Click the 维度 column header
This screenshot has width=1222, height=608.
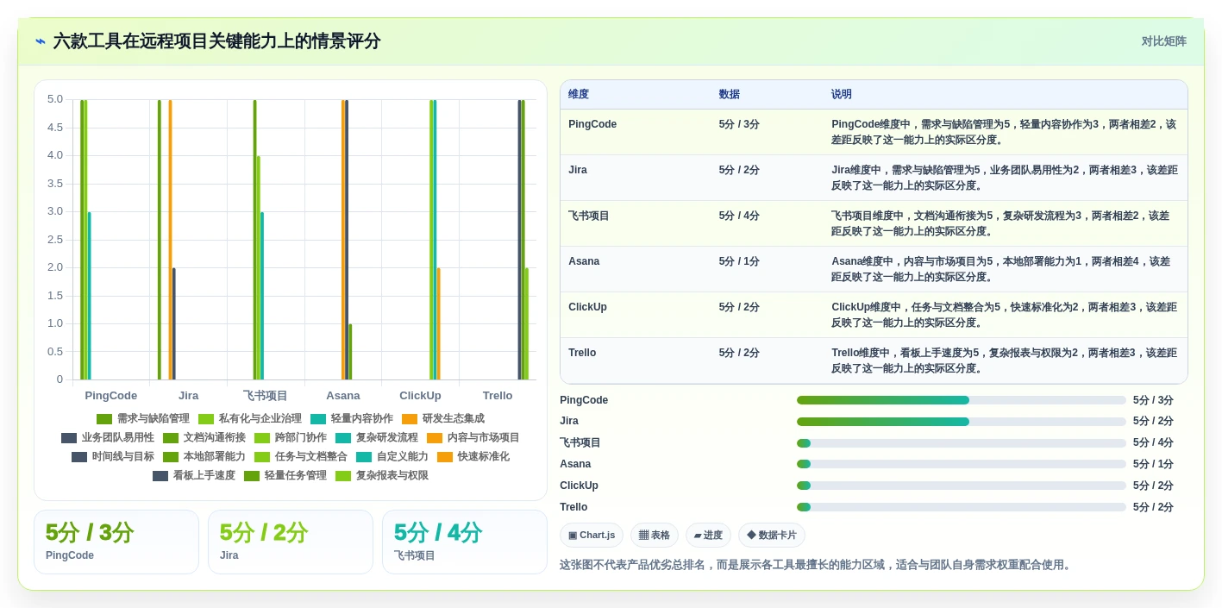click(x=579, y=94)
